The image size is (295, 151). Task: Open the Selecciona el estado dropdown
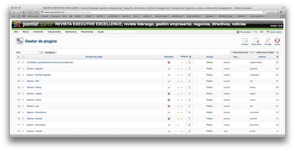[x=266, y=52]
